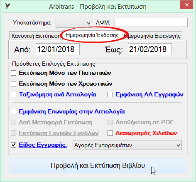Click the Από date field

pos(58,49)
